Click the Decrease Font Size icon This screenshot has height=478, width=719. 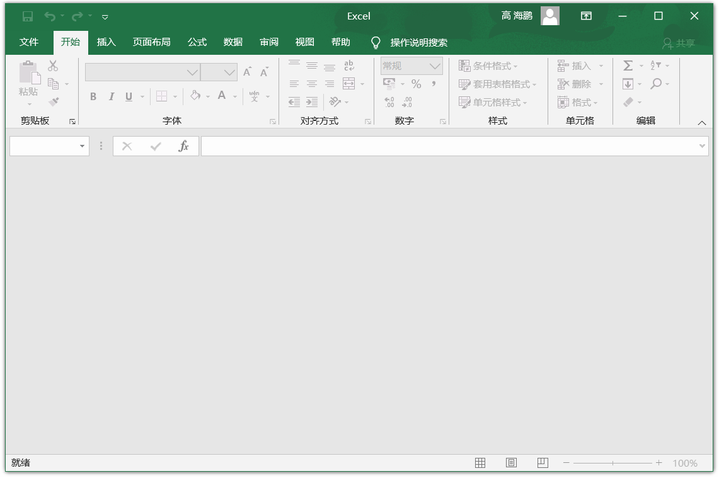264,72
